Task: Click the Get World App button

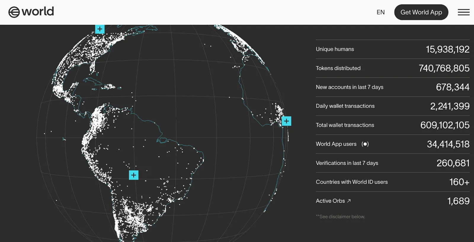Action: [421, 12]
